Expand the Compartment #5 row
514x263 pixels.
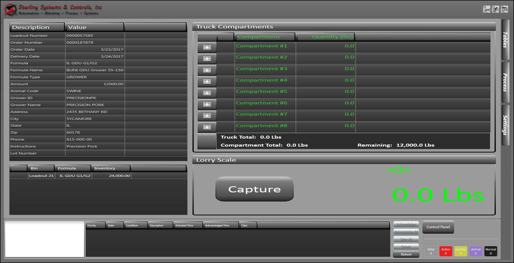(x=207, y=93)
